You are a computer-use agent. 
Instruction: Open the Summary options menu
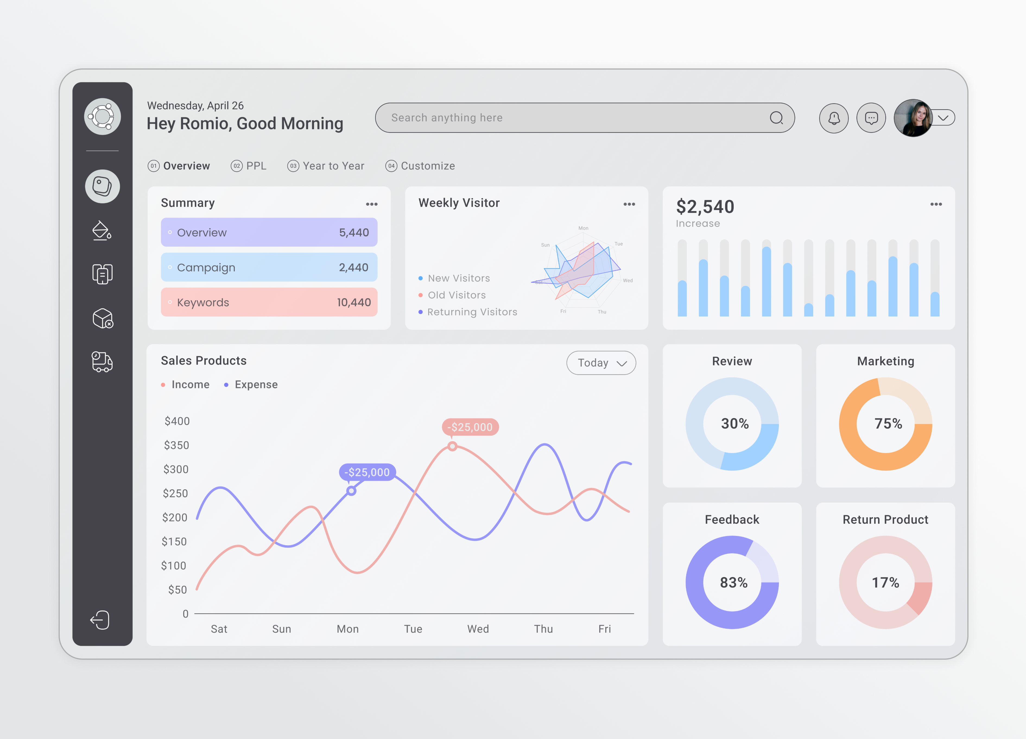tap(372, 204)
